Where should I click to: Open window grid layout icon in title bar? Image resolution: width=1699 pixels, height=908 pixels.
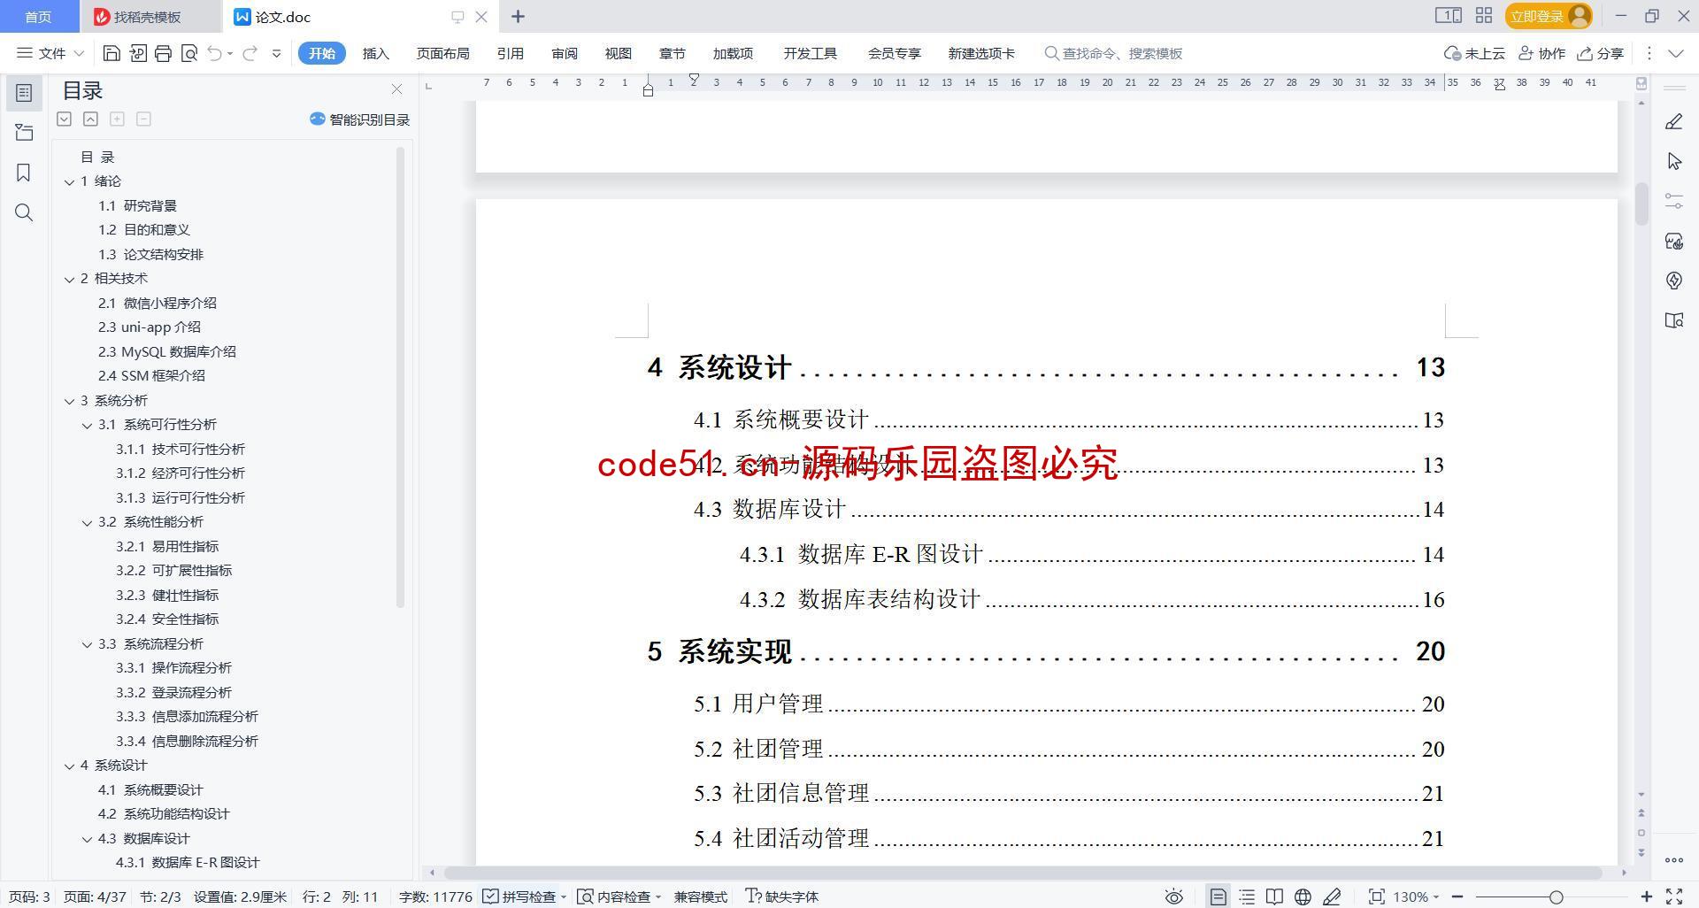point(1484,16)
